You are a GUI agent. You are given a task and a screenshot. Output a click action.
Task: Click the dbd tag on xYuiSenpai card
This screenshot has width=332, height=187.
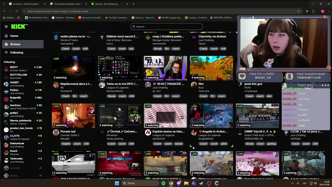(269, 96)
